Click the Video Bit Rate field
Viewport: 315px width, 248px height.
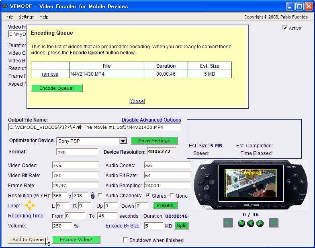(x=75, y=176)
